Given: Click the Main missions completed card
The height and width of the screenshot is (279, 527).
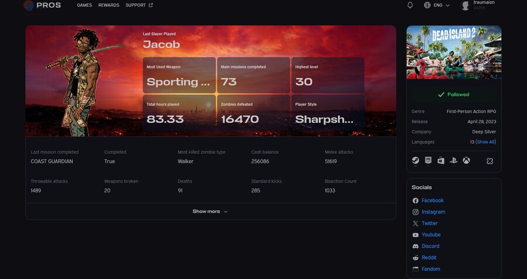Looking at the screenshot, I should tap(254, 75).
